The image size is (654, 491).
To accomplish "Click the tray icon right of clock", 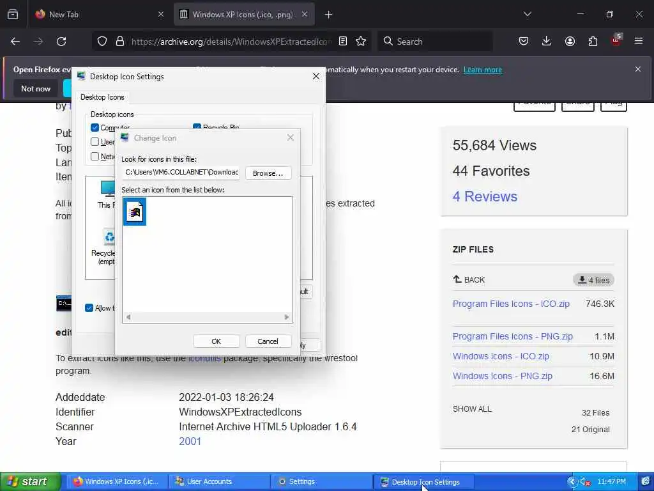I will point(646,481).
